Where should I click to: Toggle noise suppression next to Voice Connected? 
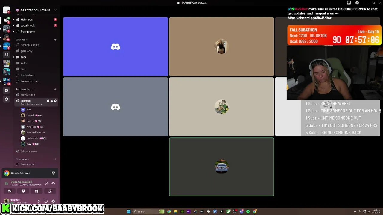(x=47, y=183)
